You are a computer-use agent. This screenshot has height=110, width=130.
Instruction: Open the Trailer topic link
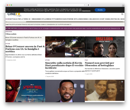(x=11, y=24)
